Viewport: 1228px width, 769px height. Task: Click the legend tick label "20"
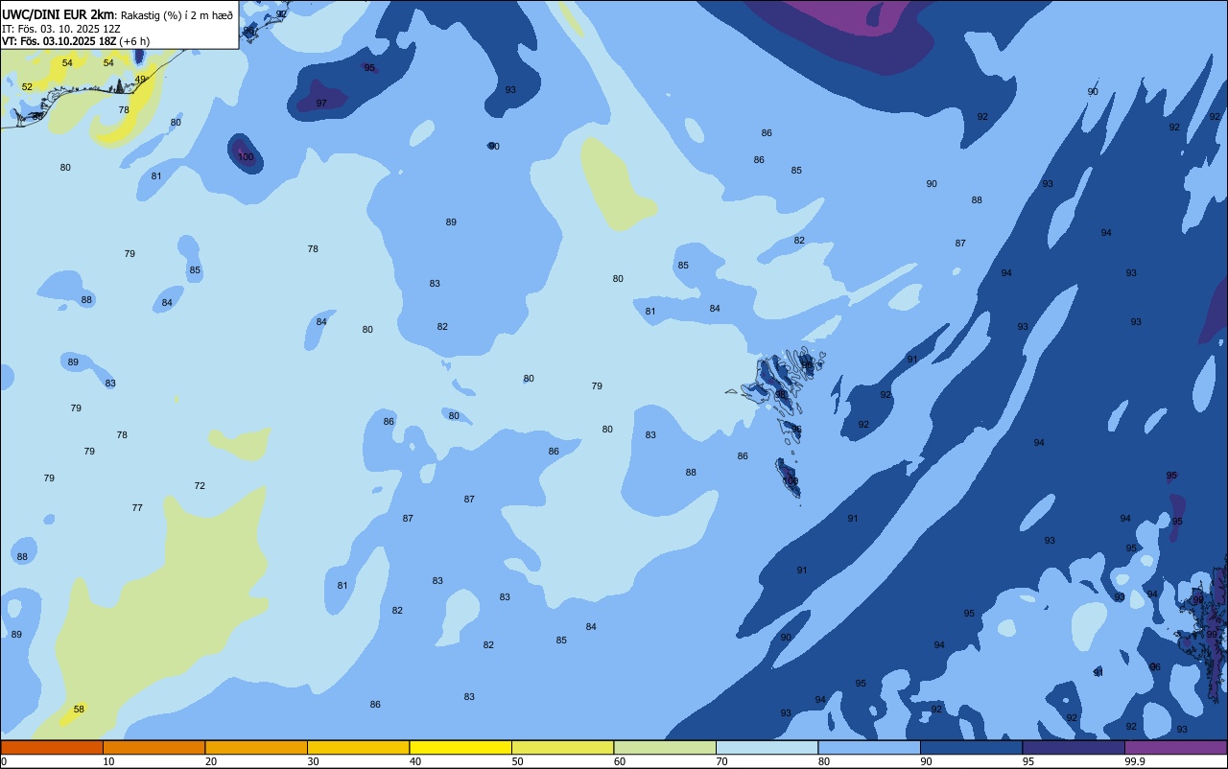point(211,761)
